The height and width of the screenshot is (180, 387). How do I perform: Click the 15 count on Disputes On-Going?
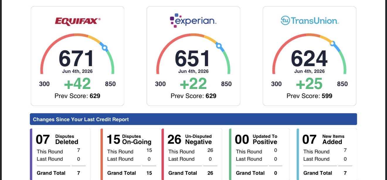tap(113, 140)
